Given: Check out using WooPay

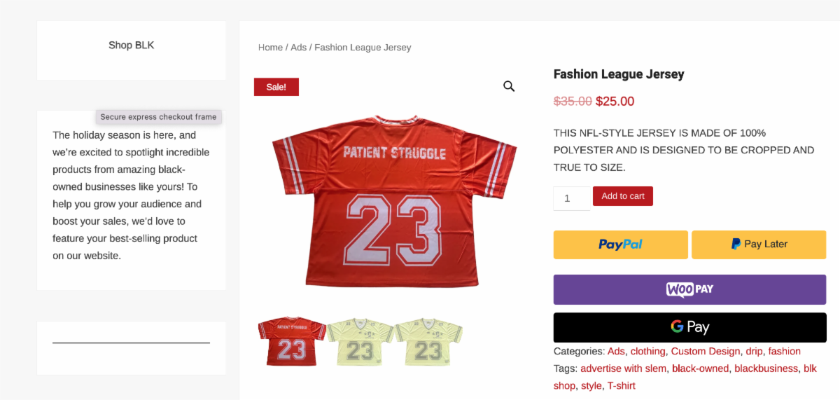Looking at the screenshot, I should coord(689,289).
